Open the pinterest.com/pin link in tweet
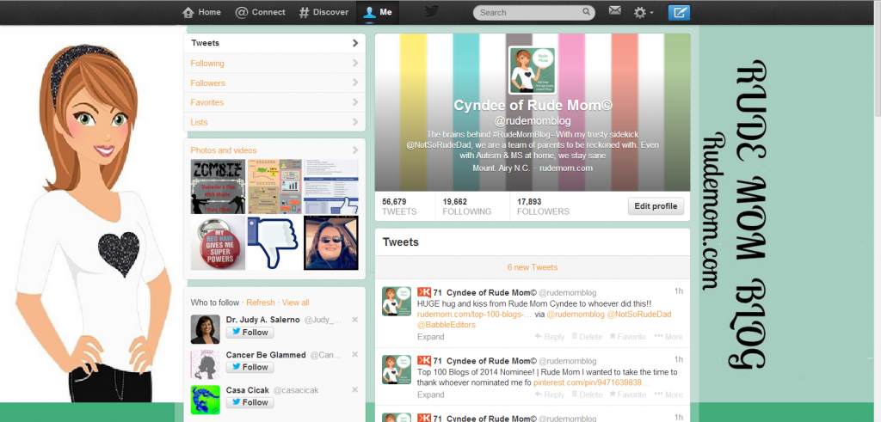 (x=591, y=382)
